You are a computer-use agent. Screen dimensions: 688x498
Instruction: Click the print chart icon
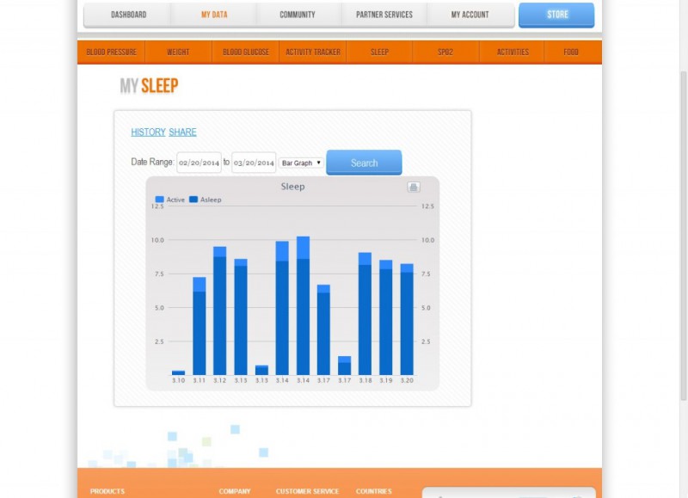(x=414, y=187)
